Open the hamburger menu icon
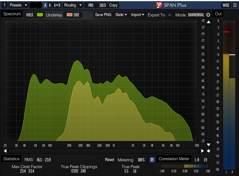This screenshot has height=176, width=239. (x=235, y=5)
